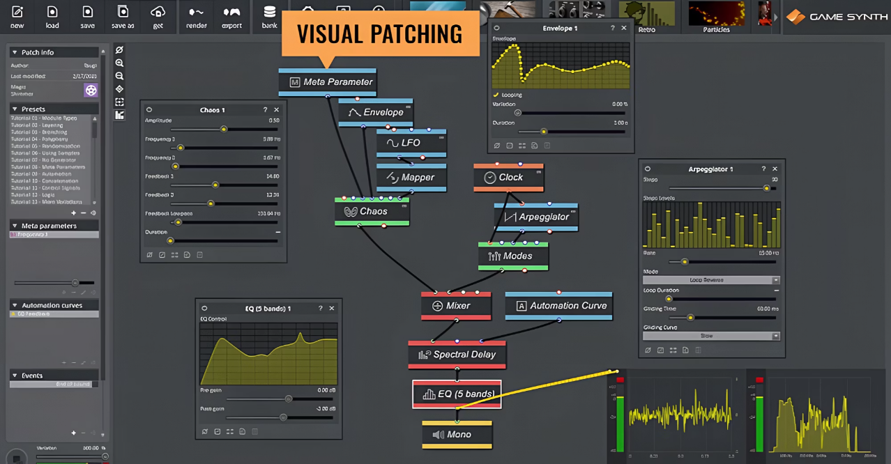Open help for the Chaos 1 panel
This screenshot has height=464, width=891.
[265, 110]
